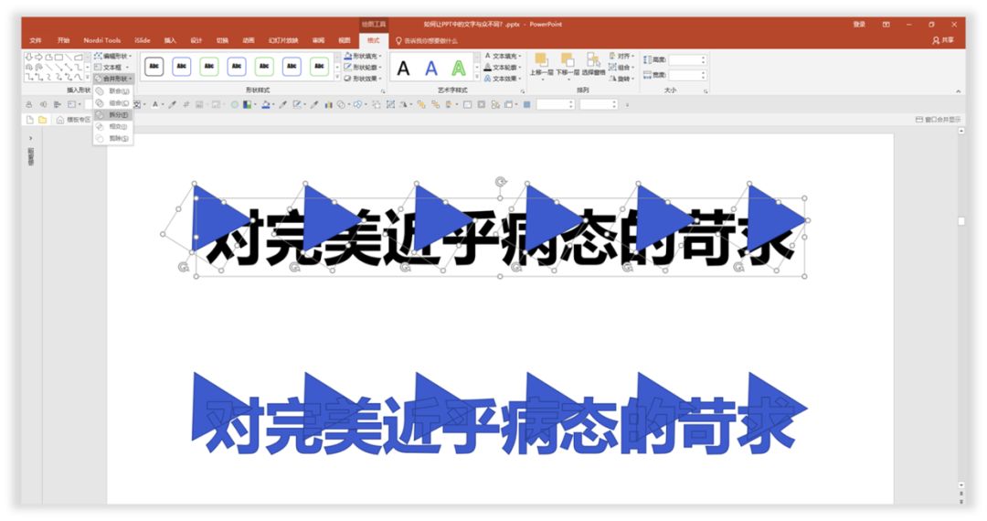Screen dimensions: 987x521
Task: Open the 形状轮廓 shape outline dropdown
Action: click(x=363, y=68)
